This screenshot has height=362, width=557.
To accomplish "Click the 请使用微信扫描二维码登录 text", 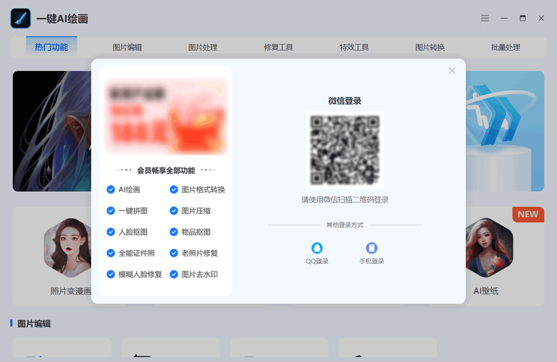I will pyautogui.click(x=345, y=200).
